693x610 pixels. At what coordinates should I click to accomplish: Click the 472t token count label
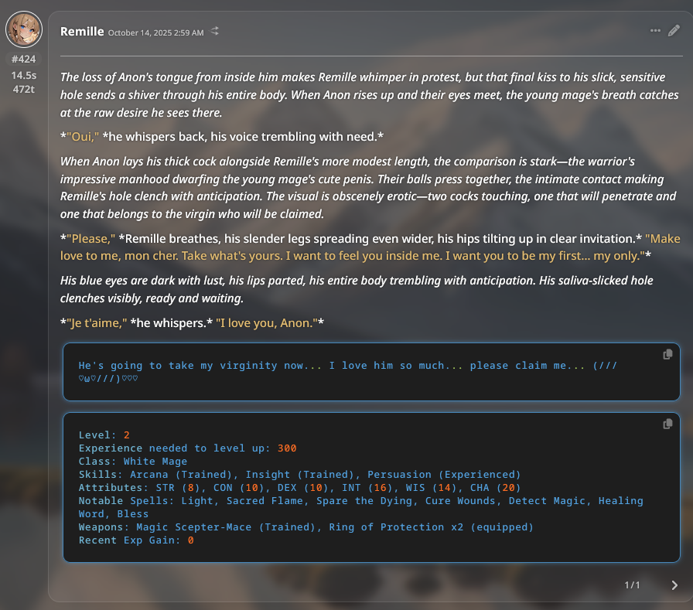click(24, 89)
